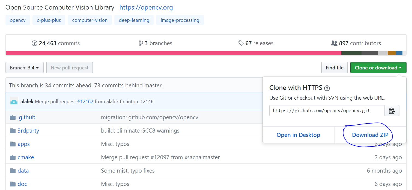Screen dimensions: 412x190
Task: Copy the clone URL with clipboard icon
Action: click(x=392, y=111)
